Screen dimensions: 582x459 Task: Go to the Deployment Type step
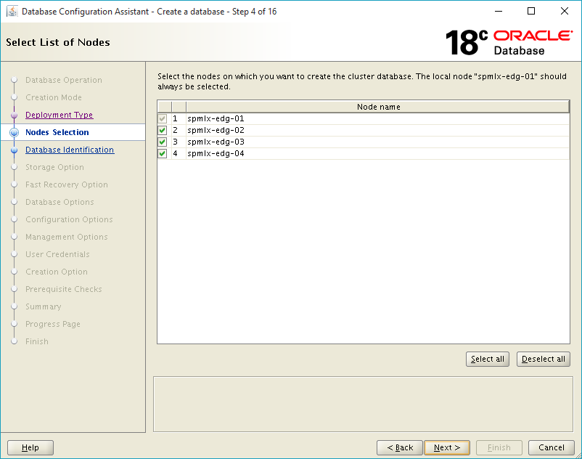(59, 115)
